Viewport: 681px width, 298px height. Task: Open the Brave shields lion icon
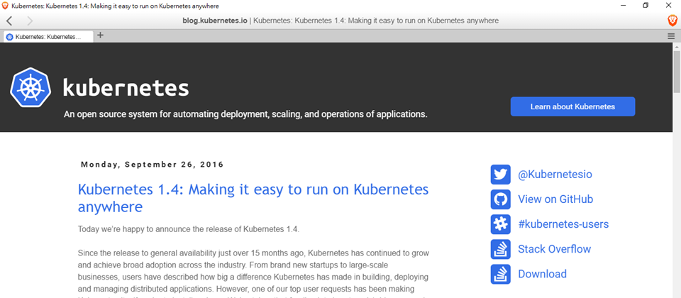coord(672,21)
